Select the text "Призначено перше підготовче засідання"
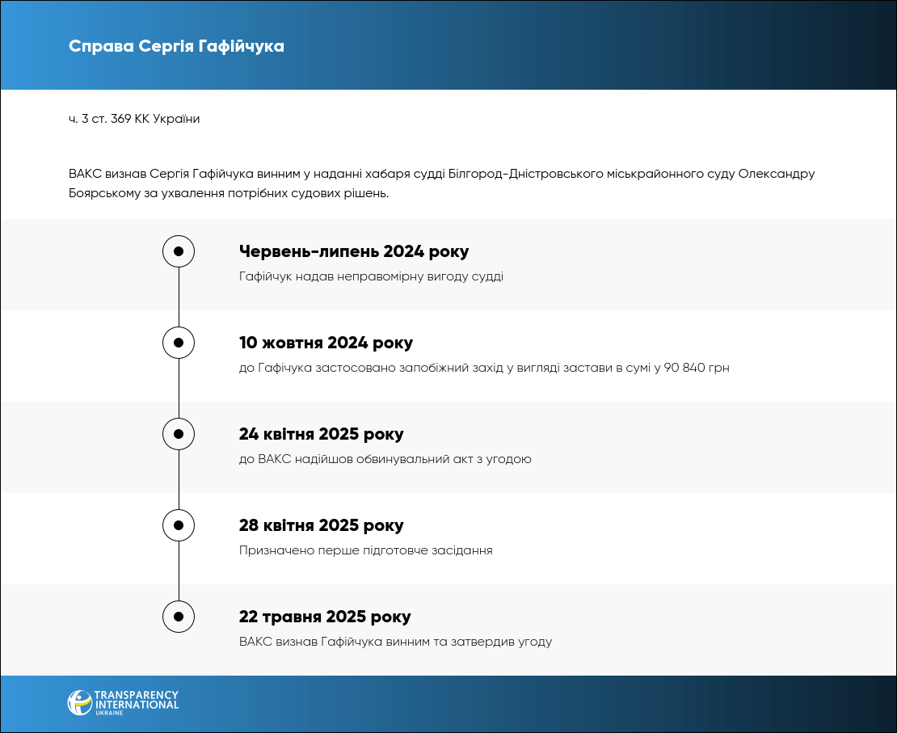897x733 pixels. click(365, 550)
